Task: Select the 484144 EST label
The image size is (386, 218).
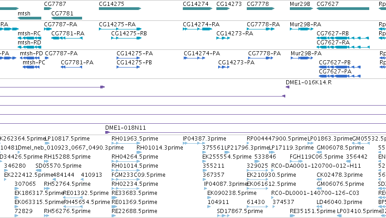Action: pyautogui.click(x=64, y=175)
